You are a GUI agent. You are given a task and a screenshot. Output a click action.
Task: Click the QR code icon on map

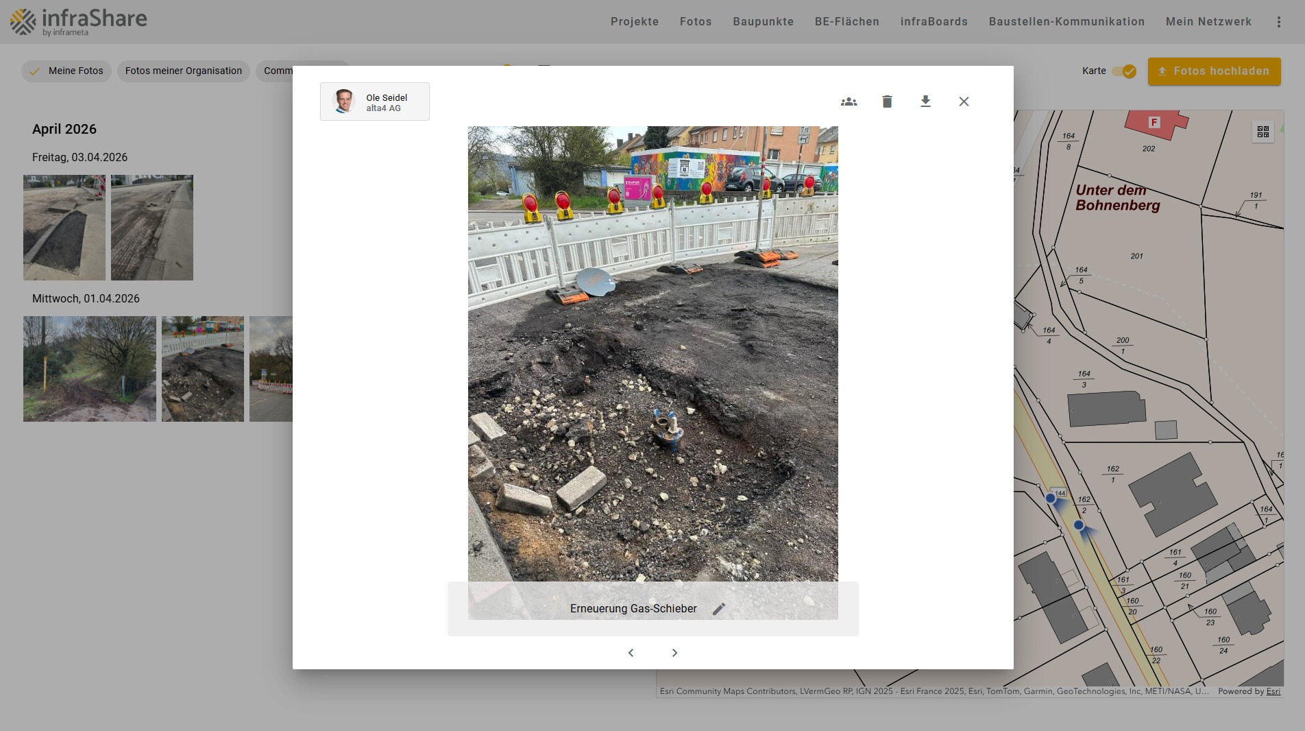tap(1263, 132)
